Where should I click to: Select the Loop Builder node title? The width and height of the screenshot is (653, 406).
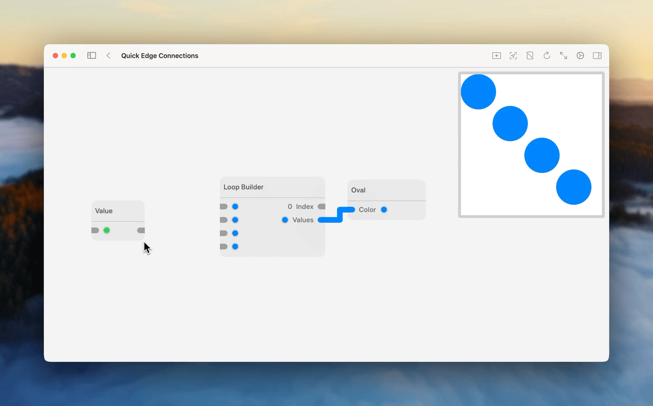[x=243, y=187]
